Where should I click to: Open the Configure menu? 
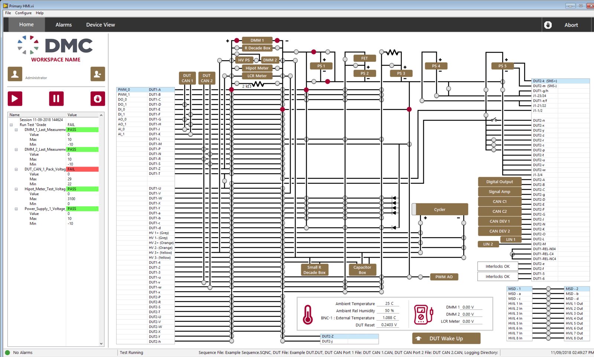pyautogui.click(x=23, y=13)
